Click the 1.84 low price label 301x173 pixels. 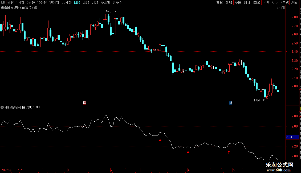(257, 100)
